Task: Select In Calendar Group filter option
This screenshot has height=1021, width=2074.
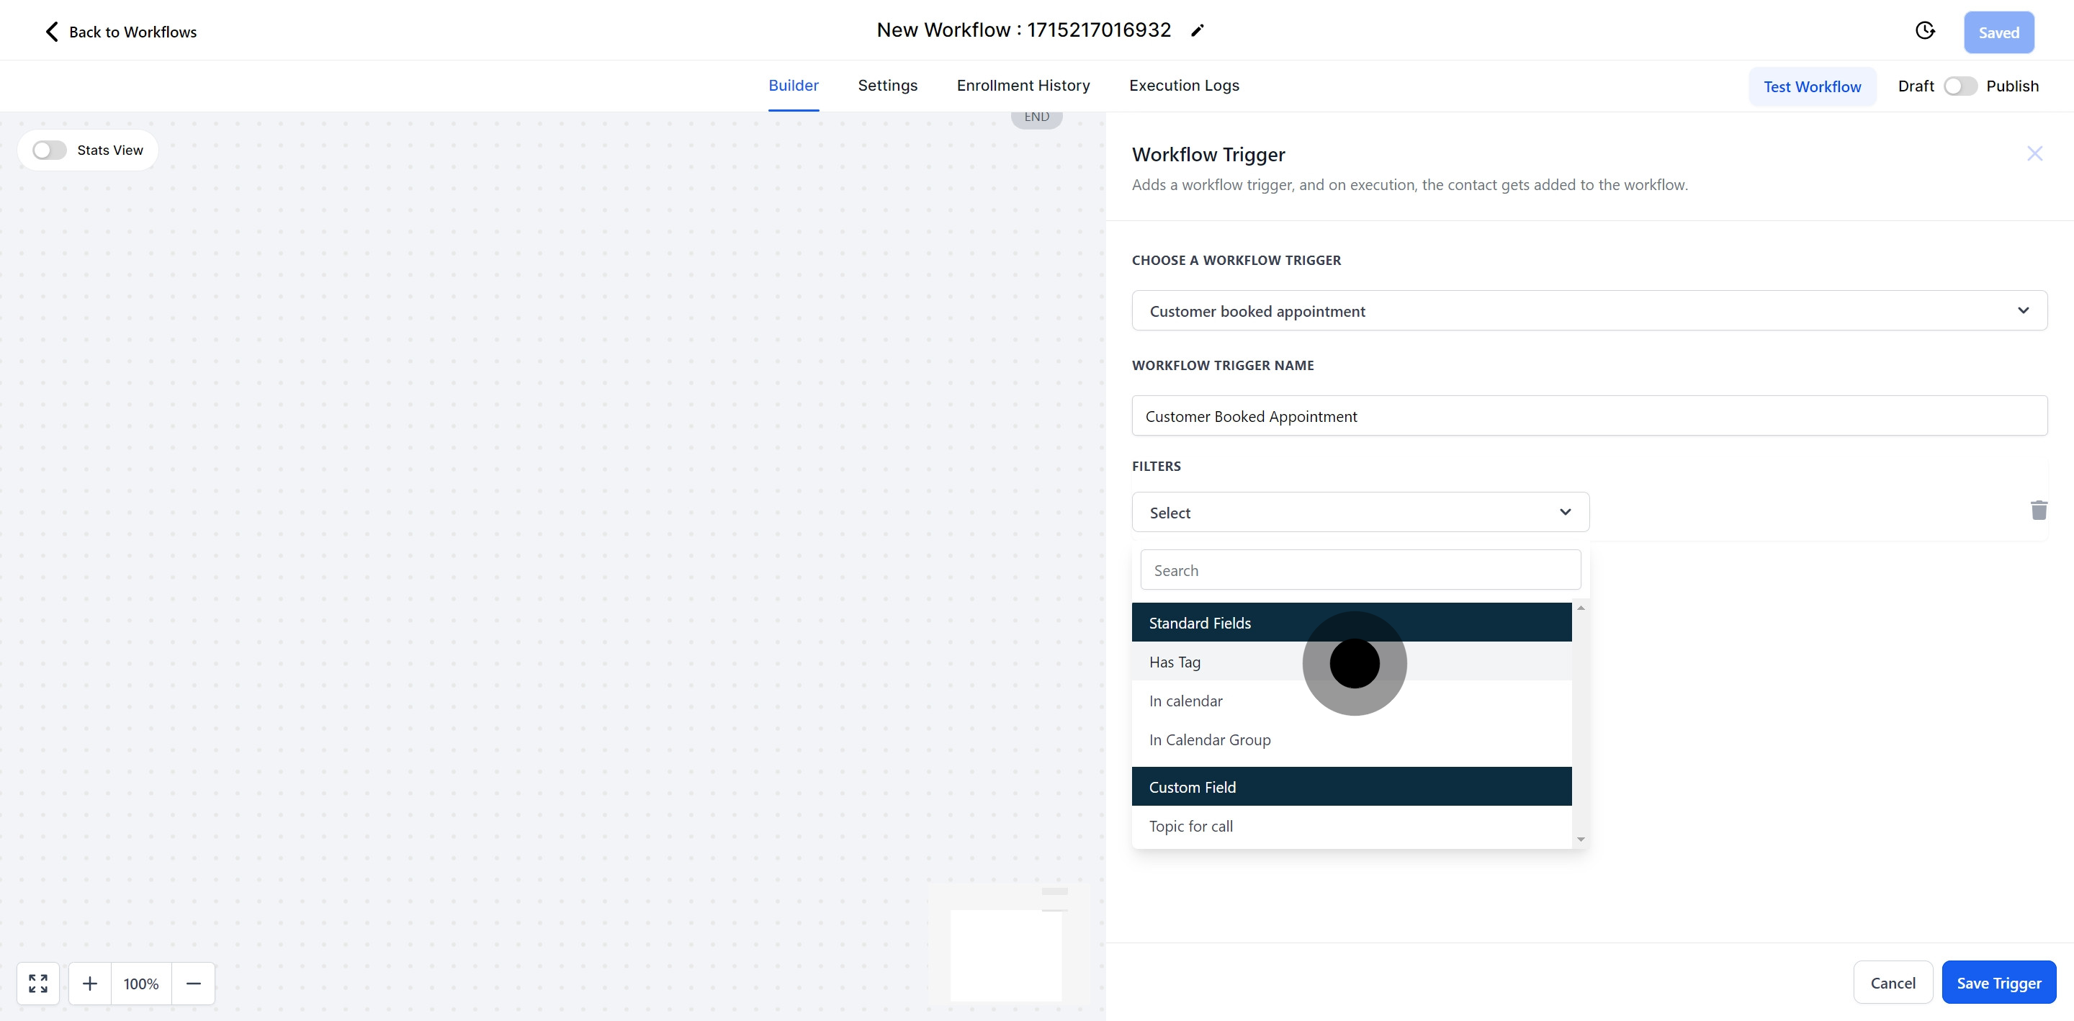Action: (x=1209, y=740)
